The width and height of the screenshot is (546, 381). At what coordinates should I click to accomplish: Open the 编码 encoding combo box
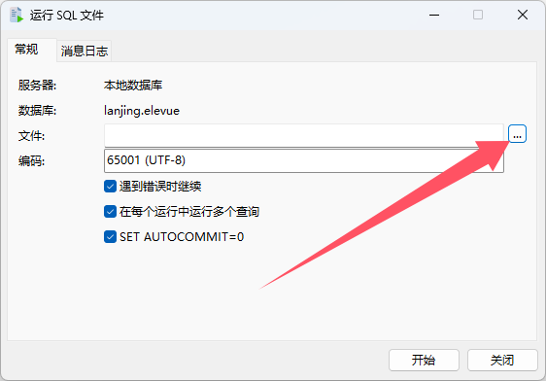(x=304, y=160)
